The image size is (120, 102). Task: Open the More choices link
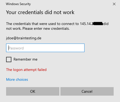[17, 79]
